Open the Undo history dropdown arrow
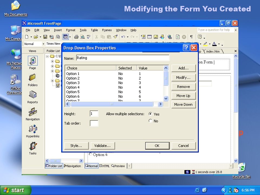This screenshot has height=195, width=260. [128, 37]
